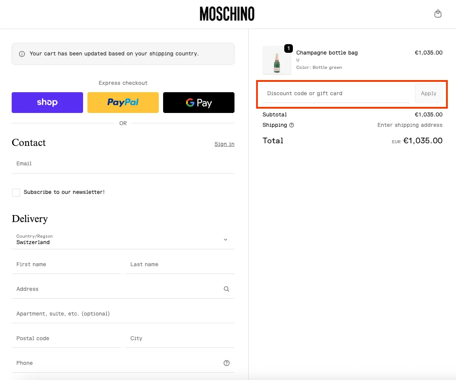Click the Postal code field
This screenshot has height=380, width=456.
[66, 338]
